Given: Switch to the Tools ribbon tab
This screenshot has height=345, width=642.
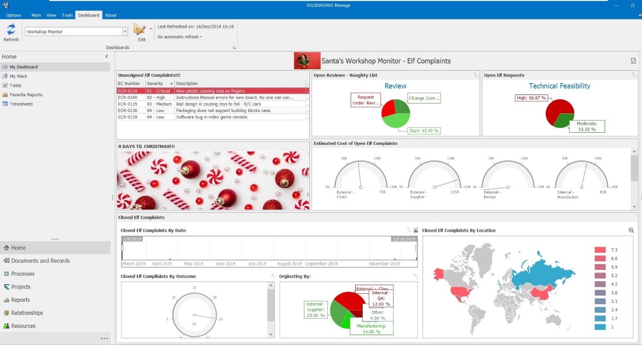Looking at the screenshot, I should pyautogui.click(x=67, y=15).
